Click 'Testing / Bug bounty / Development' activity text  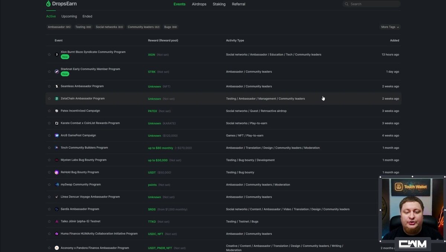point(250,160)
